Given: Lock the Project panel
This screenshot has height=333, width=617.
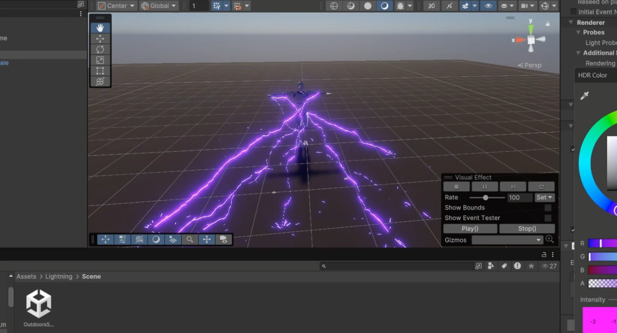Looking at the screenshot, I should tap(544, 254).
